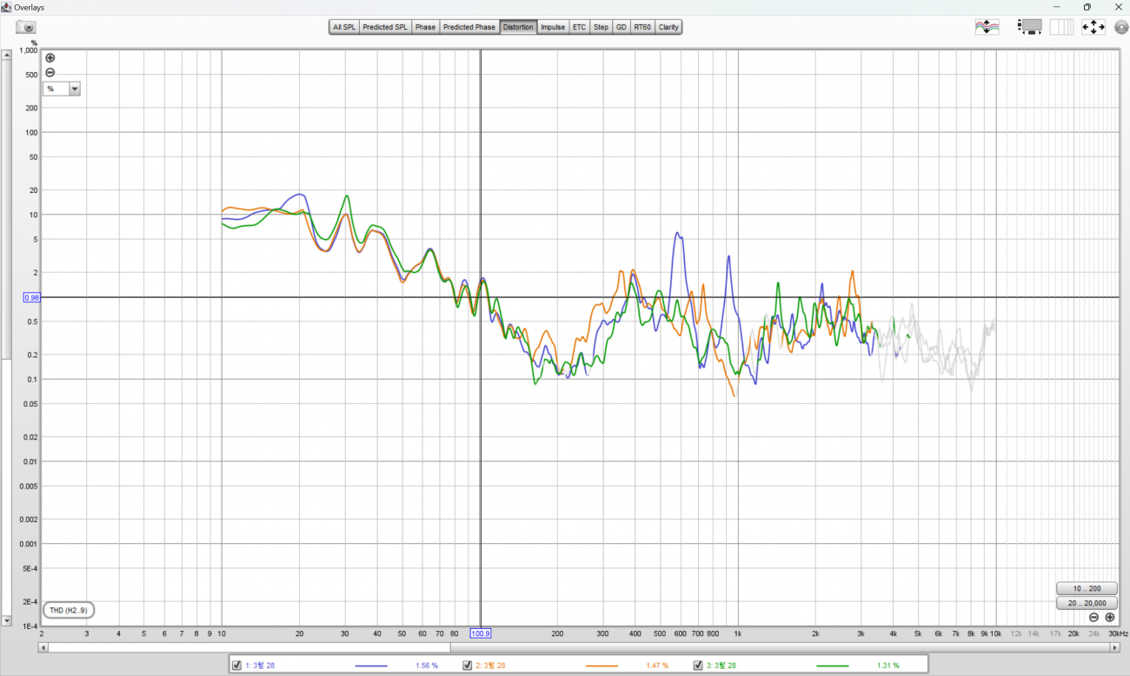Viewport: 1130px width, 676px height.
Task: Click orange trace line sample in legend
Action: tap(602, 666)
